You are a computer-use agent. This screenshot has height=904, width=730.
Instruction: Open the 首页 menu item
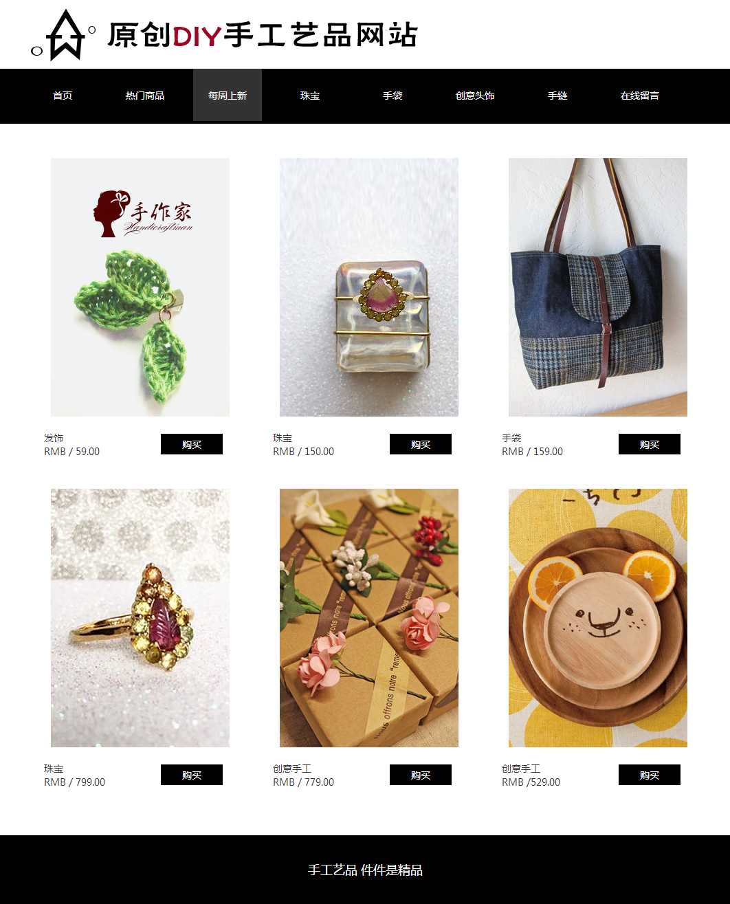click(x=63, y=96)
